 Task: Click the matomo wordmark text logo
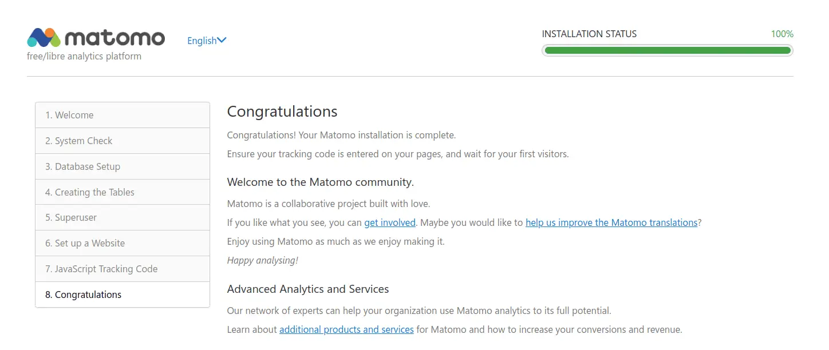point(115,38)
